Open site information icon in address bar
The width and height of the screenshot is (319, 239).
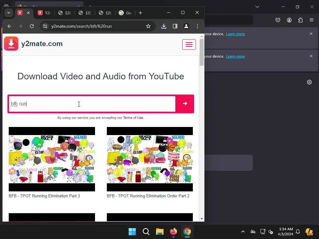click(x=45, y=26)
